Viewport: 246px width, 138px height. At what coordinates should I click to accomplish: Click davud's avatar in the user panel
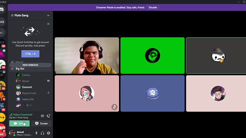pos(12,133)
